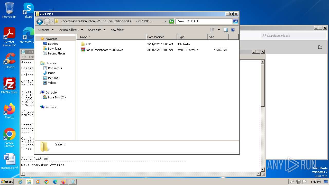
Task: Notepad vertical scrollbar down arrow
Action: 262,169
